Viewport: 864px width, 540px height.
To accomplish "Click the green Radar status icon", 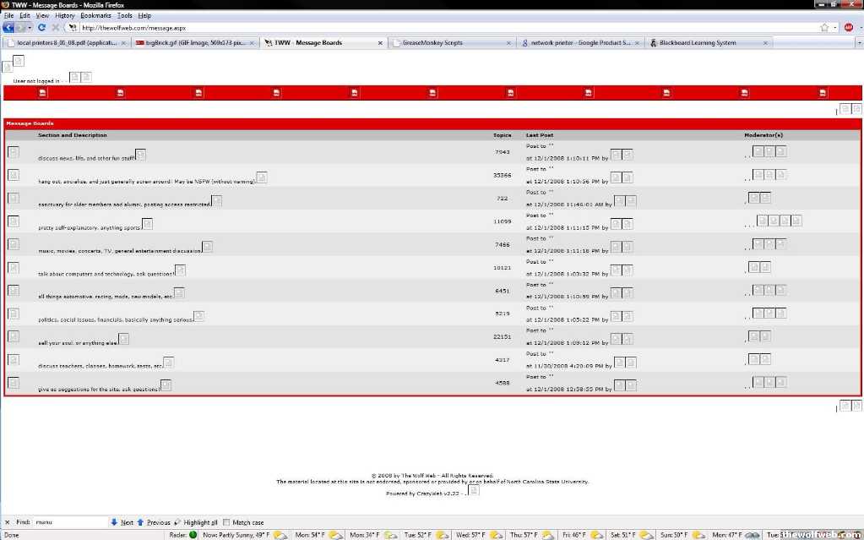I will (193, 534).
